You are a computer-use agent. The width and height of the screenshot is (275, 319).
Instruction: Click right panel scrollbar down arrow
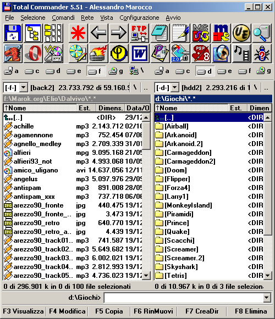click(268, 276)
